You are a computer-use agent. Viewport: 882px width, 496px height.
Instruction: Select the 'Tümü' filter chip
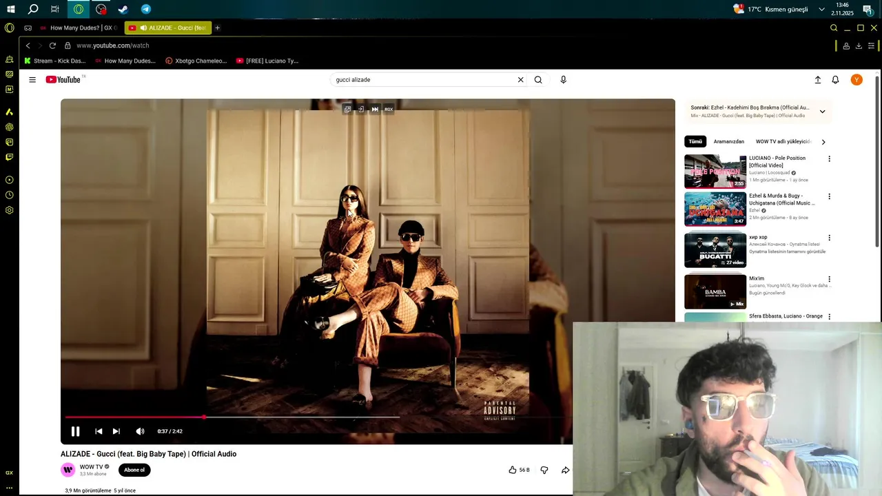point(695,142)
